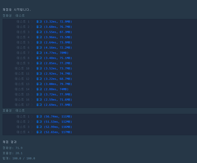The width and height of the screenshot is (197, 163).
Task: Click the '테스트 13' label in accuracy list
Action: pyautogui.click(x=22, y=84)
